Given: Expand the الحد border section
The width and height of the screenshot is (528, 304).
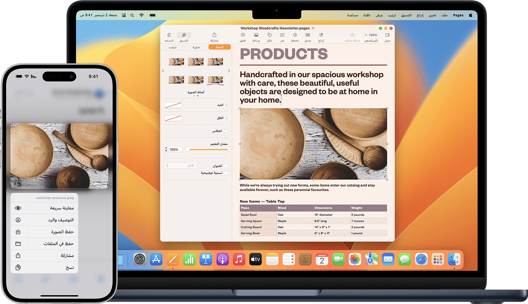Looking at the screenshot, I should (x=226, y=105).
